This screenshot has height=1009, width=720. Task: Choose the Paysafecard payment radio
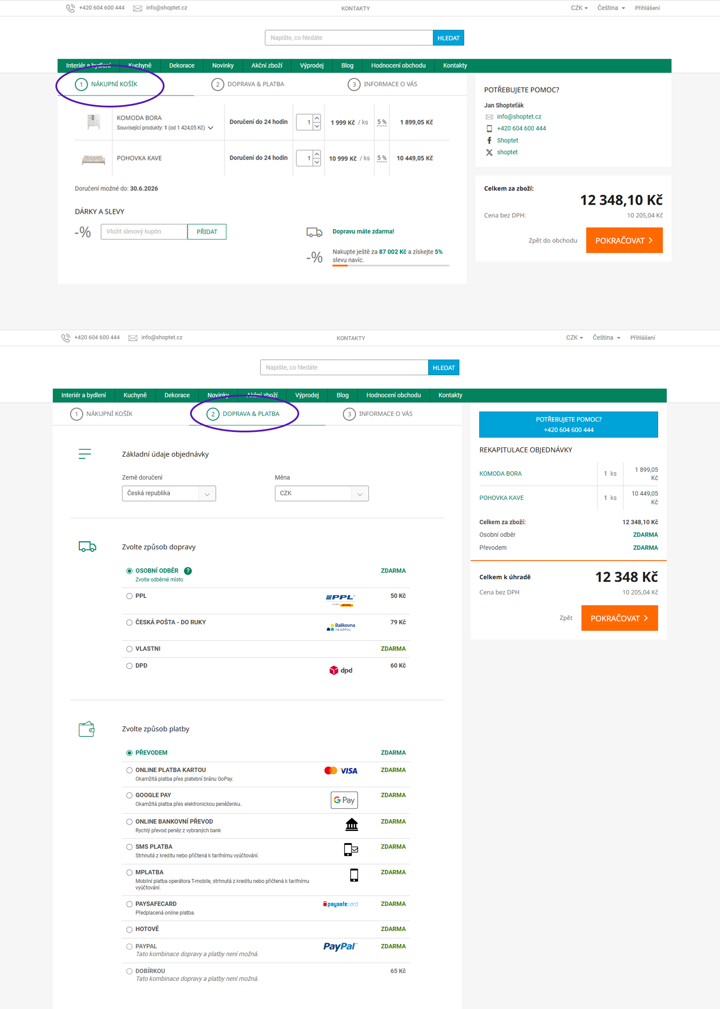129,904
